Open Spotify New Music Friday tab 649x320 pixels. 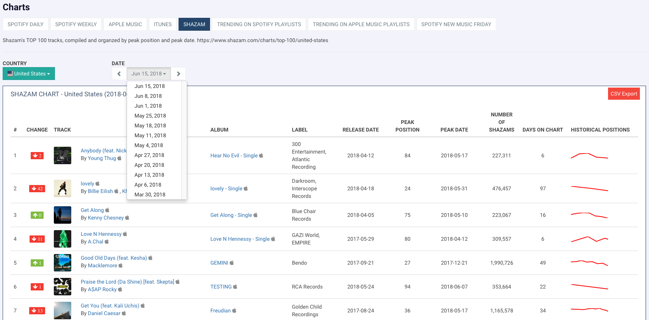point(456,24)
